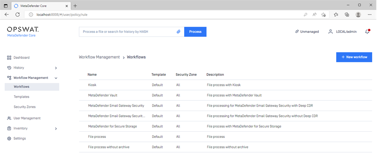386x161 pixels.
Task: Click the History clock icon
Action: pos(9,68)
